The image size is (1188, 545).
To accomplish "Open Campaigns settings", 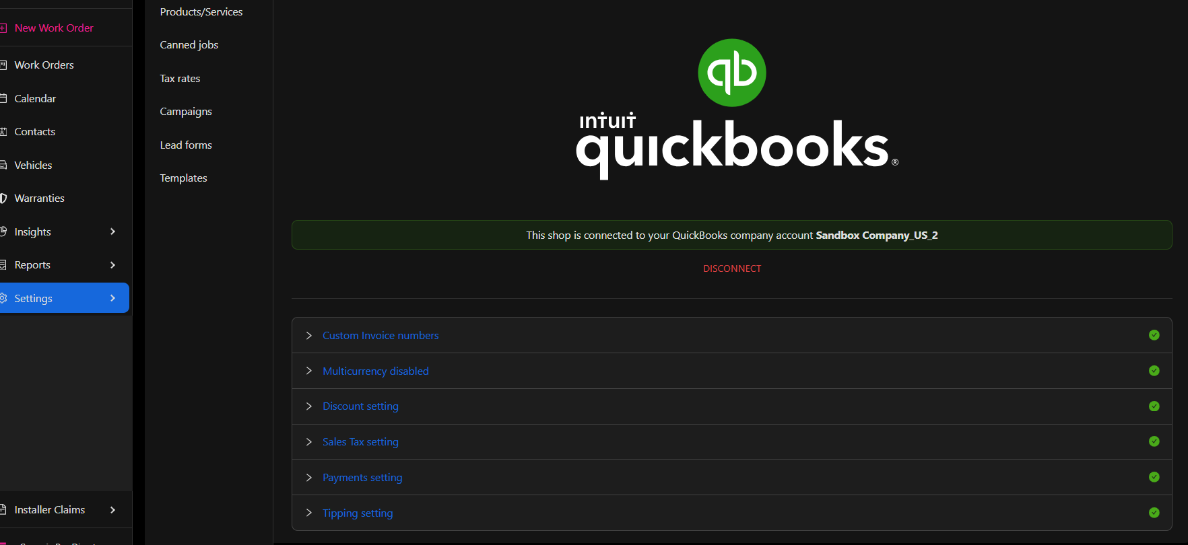I will point(186,112).
